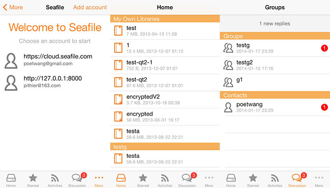Image resolution: width=330 pixels, height=188 pixels.
Task: Open Starred tab in accounts screen
Action: [33, 180]
